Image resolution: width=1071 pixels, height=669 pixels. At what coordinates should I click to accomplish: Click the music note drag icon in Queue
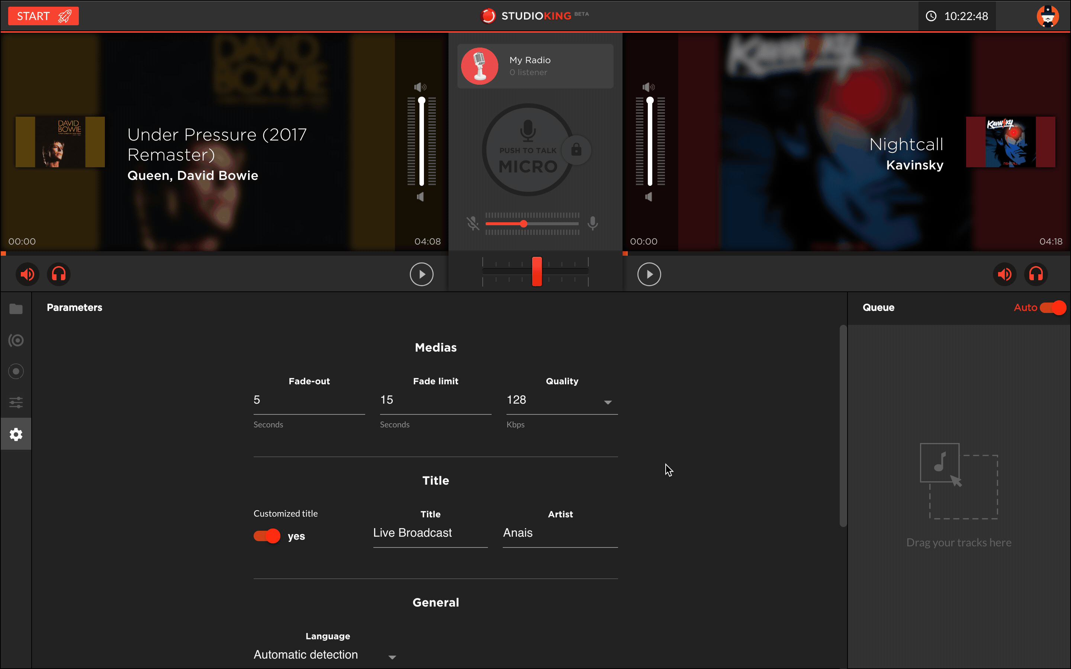pyautogui.click(x=940, y=462)
